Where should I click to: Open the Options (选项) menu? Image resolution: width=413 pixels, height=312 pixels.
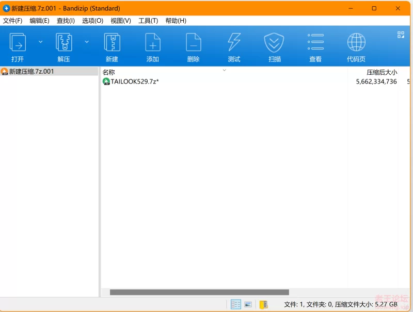pyautogui.click(x=93, y=21)
